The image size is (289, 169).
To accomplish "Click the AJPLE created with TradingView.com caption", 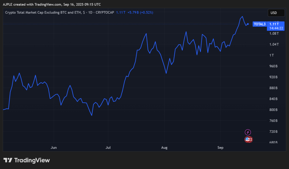I will [52, 4].
